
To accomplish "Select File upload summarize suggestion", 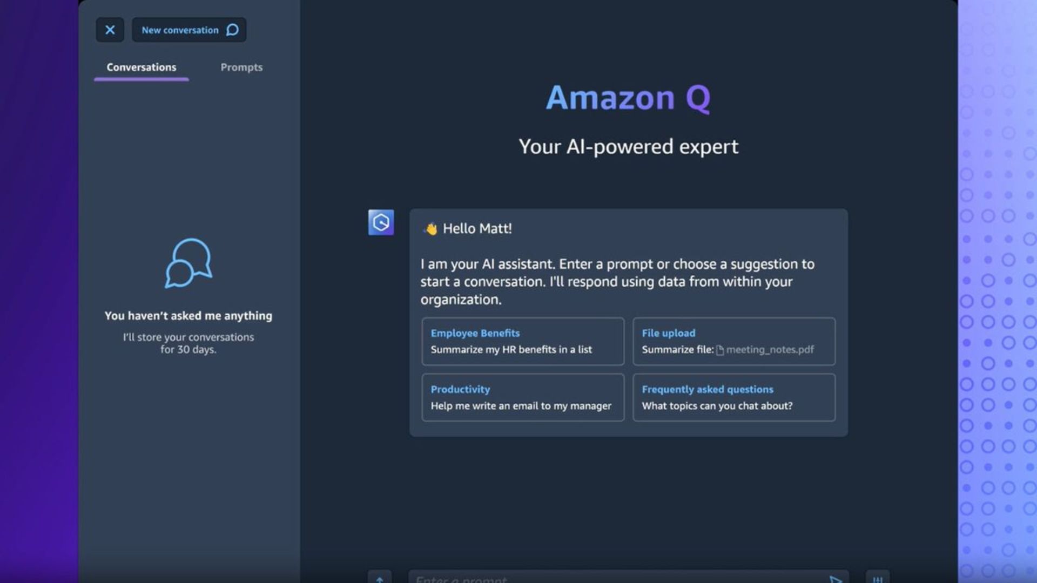I will pyautogui.click(x=733, y=342).
